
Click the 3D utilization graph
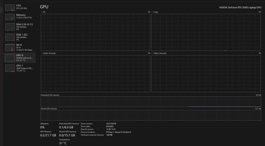[x=95, y=32]
